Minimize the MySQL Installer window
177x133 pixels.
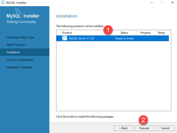click(x=152, y=2)
